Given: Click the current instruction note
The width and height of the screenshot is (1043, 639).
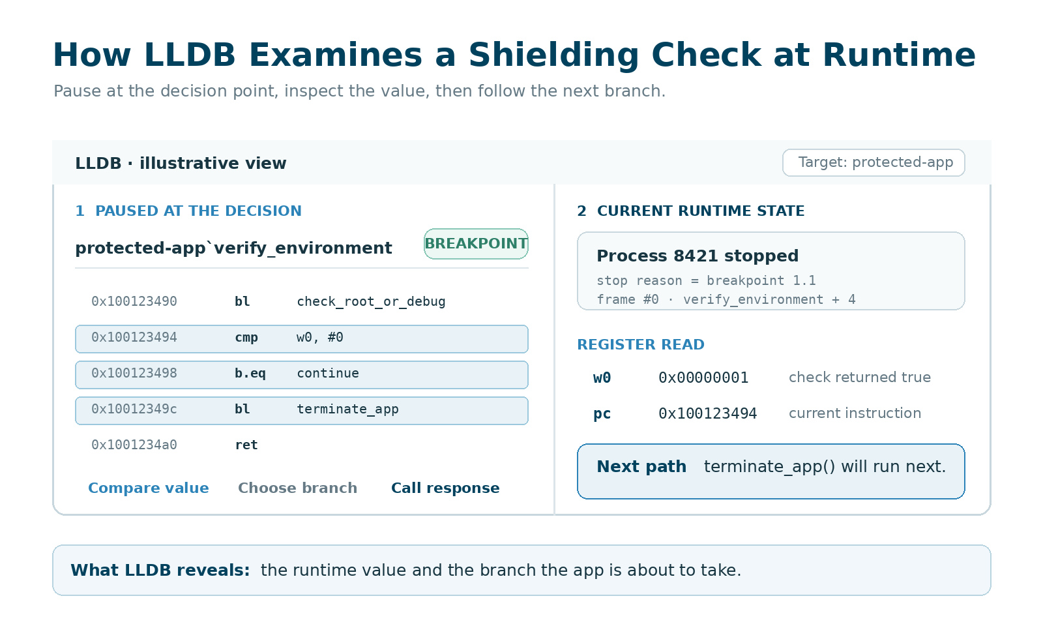Looking at the screenshot, I should [x=855, y=413].
